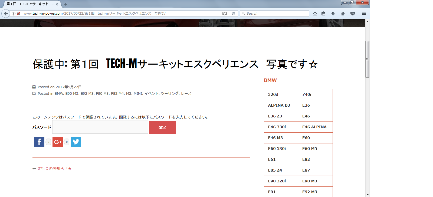Select E92 M3 in sidebar table
433x197 pixels.
pyautogui.click(x=310, y=192)
